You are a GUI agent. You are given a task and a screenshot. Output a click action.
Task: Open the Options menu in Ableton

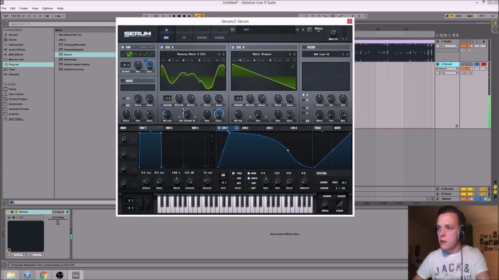[x=48, y=8]
